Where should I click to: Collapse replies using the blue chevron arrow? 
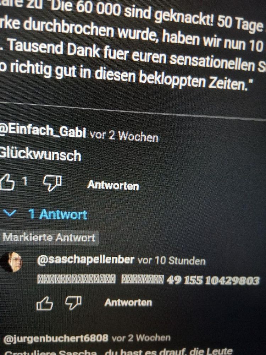click(9, 213)
